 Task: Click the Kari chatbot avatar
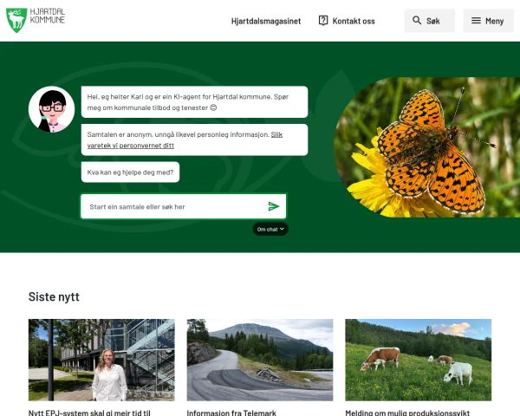pos(52,109)
